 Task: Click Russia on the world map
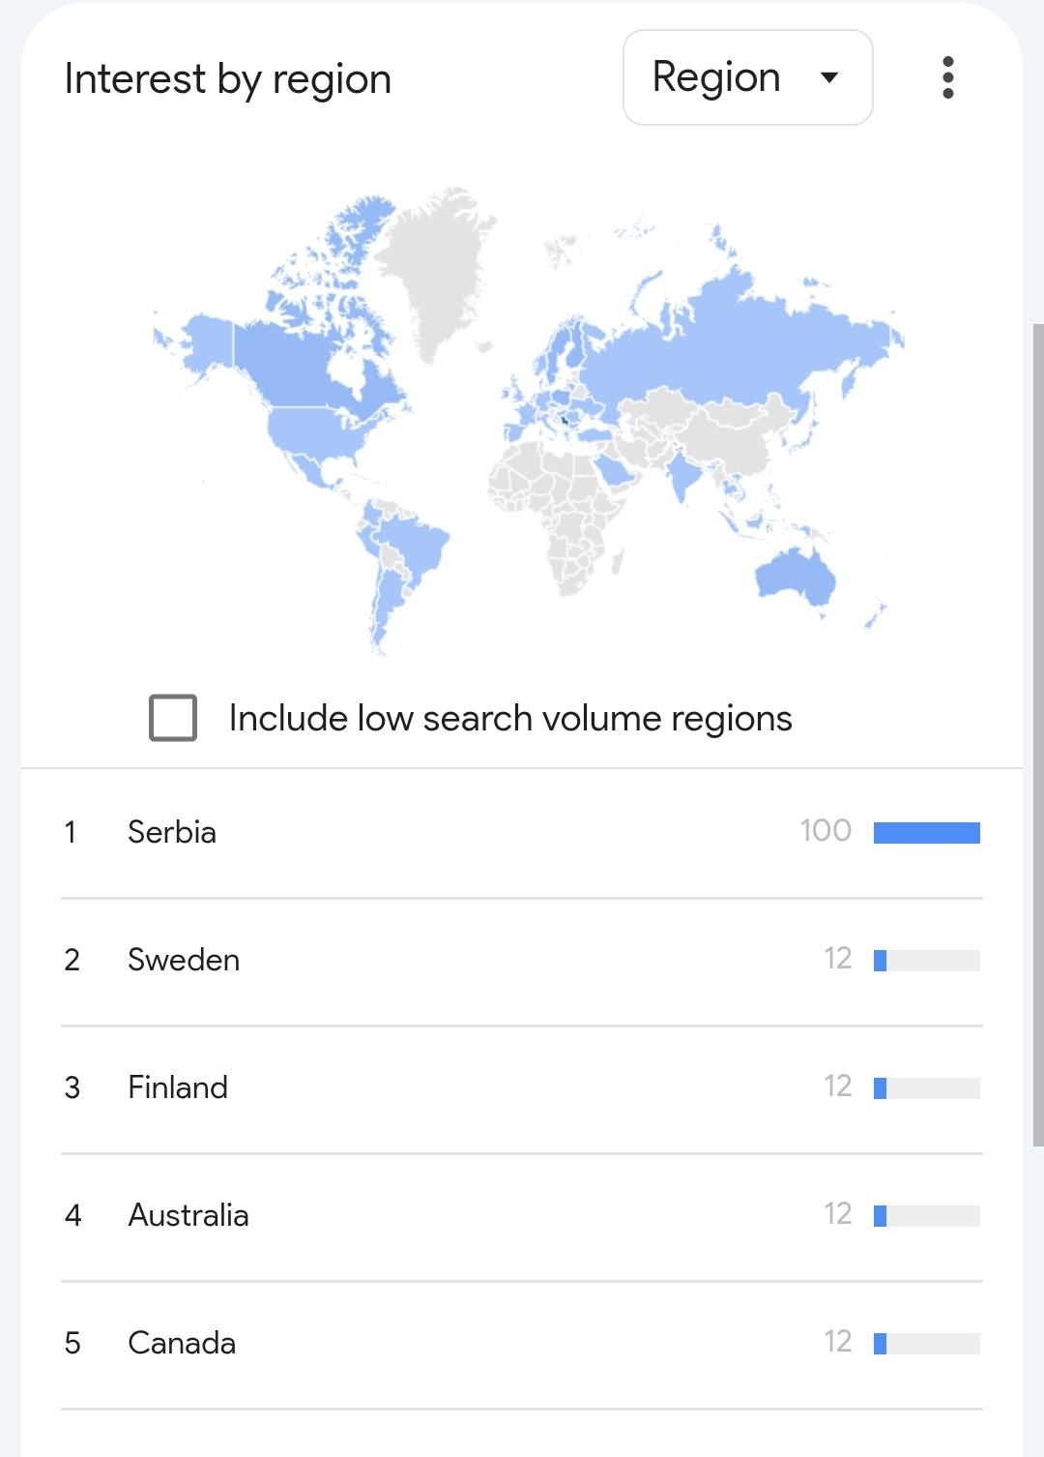point(735,339)
